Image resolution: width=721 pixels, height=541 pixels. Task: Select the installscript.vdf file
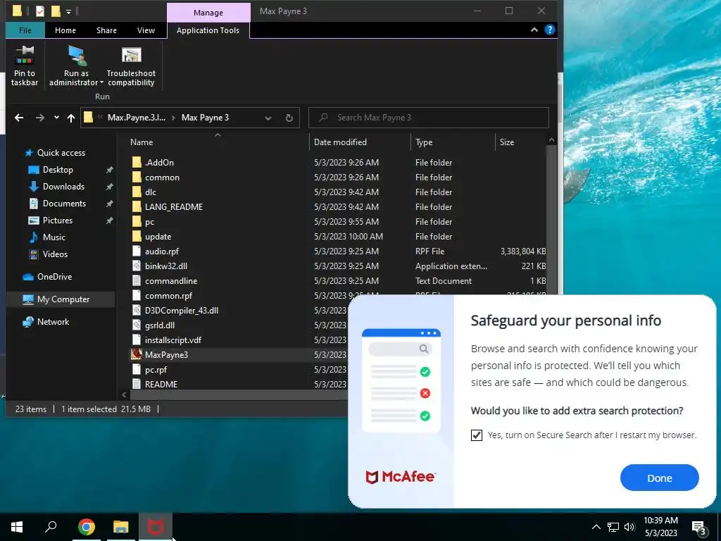pos(173,340)
